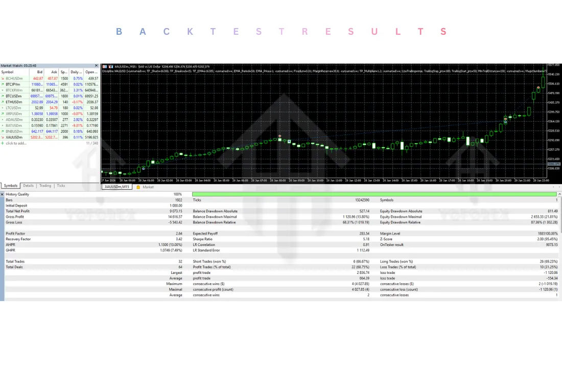Select the BNBUSDm symbol

14,131
